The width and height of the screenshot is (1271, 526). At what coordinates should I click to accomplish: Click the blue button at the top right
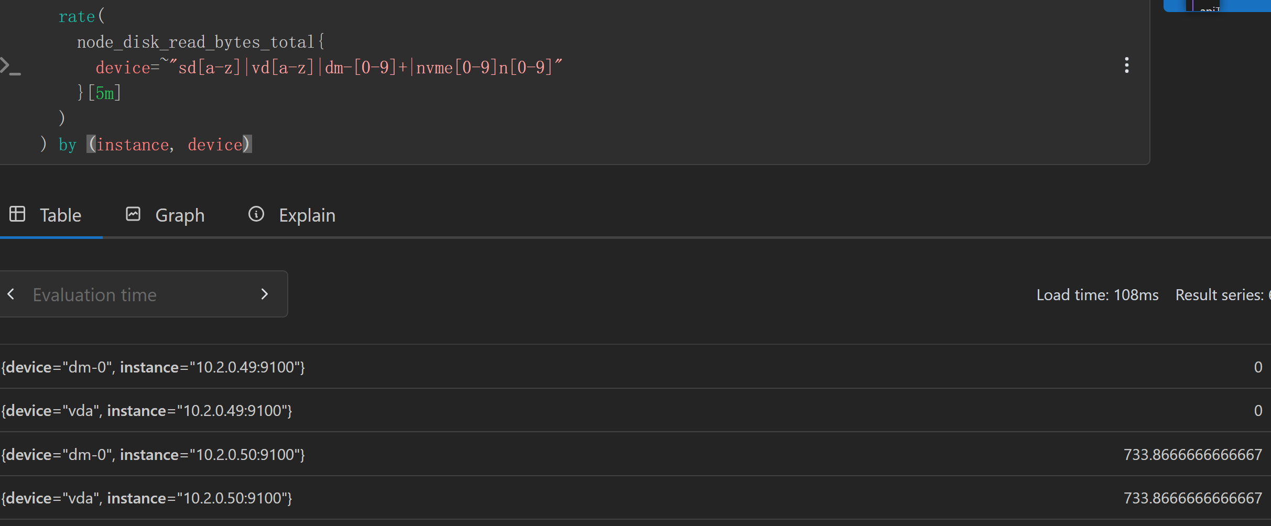pyautogui.click(x=1217, y=5)
